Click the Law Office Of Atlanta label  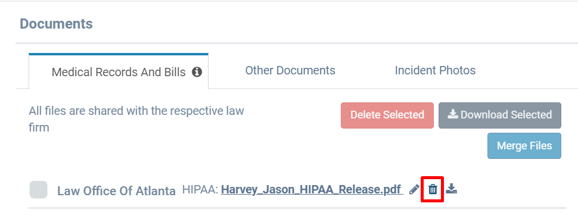116,191
